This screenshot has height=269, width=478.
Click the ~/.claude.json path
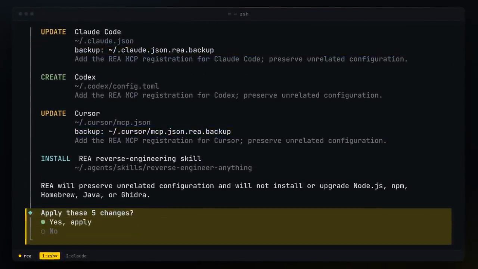[104, 41]
